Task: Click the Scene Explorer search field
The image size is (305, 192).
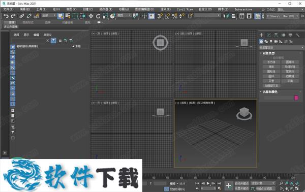Action: tap(28, 41)
